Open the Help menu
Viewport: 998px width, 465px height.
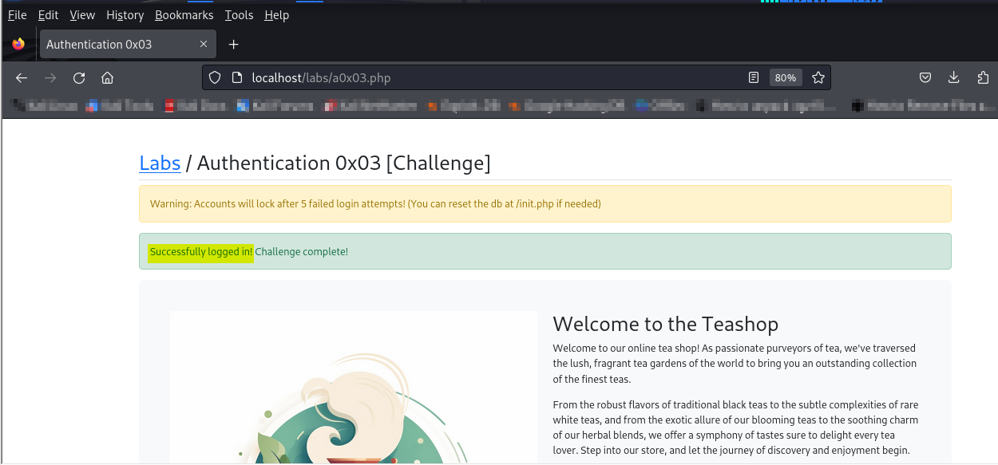[276, 14]
